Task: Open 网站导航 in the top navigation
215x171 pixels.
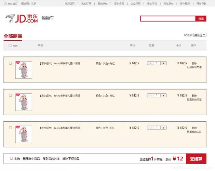Action: tap(201, 3)
